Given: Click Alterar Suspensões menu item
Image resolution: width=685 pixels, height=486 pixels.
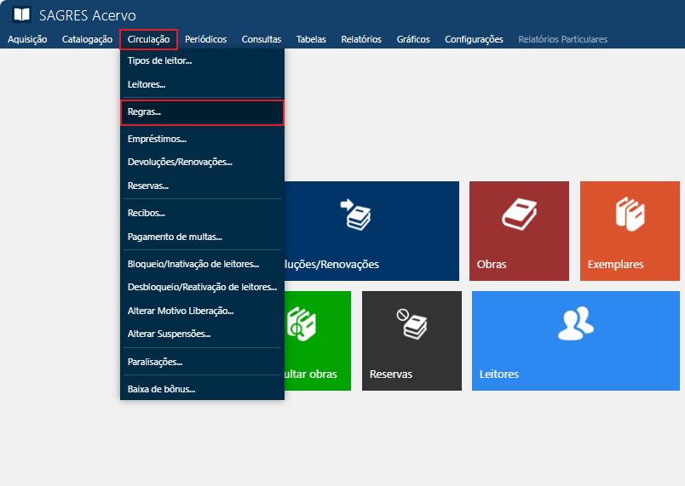Looking at the screenshot, I should [169, 334].
